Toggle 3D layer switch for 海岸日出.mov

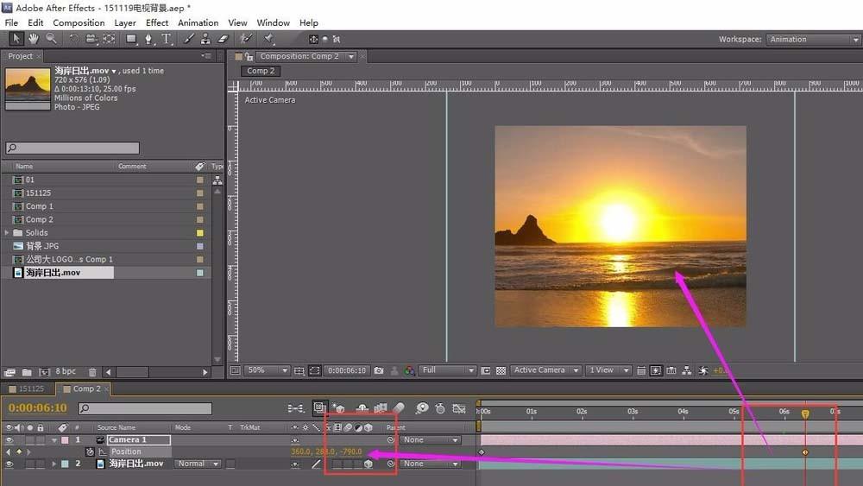click(369, 464)
